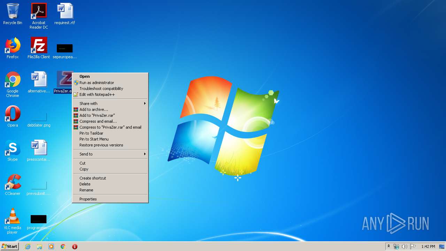Image resolution: width=446 pixels, height=251 pixels.
Task: Select the debtlater.png file icon
Action: 39,119
